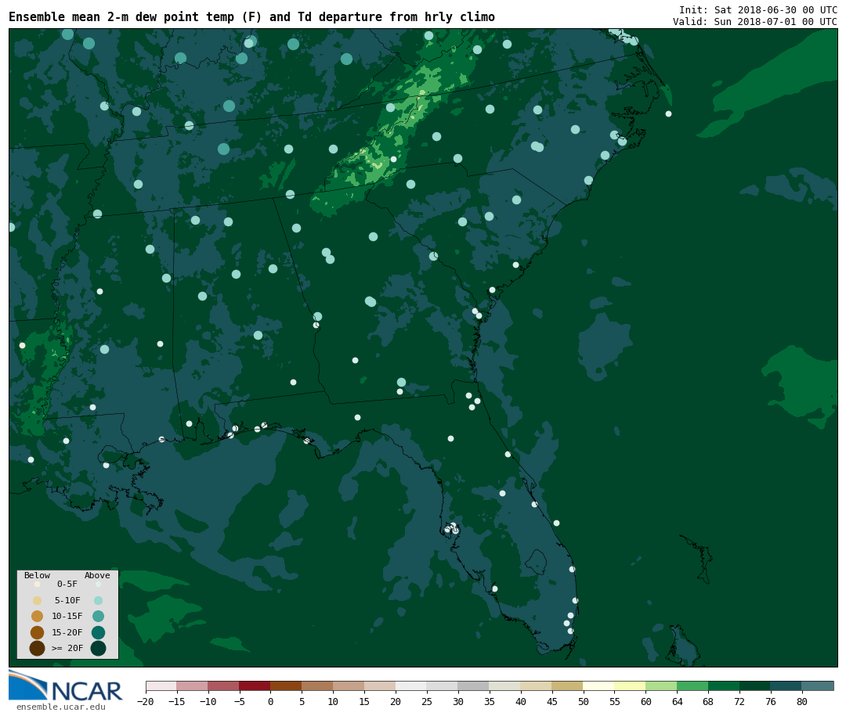Click the '0' colorbar tick label
The image size is (846, 716).
[x=271, y=702]
